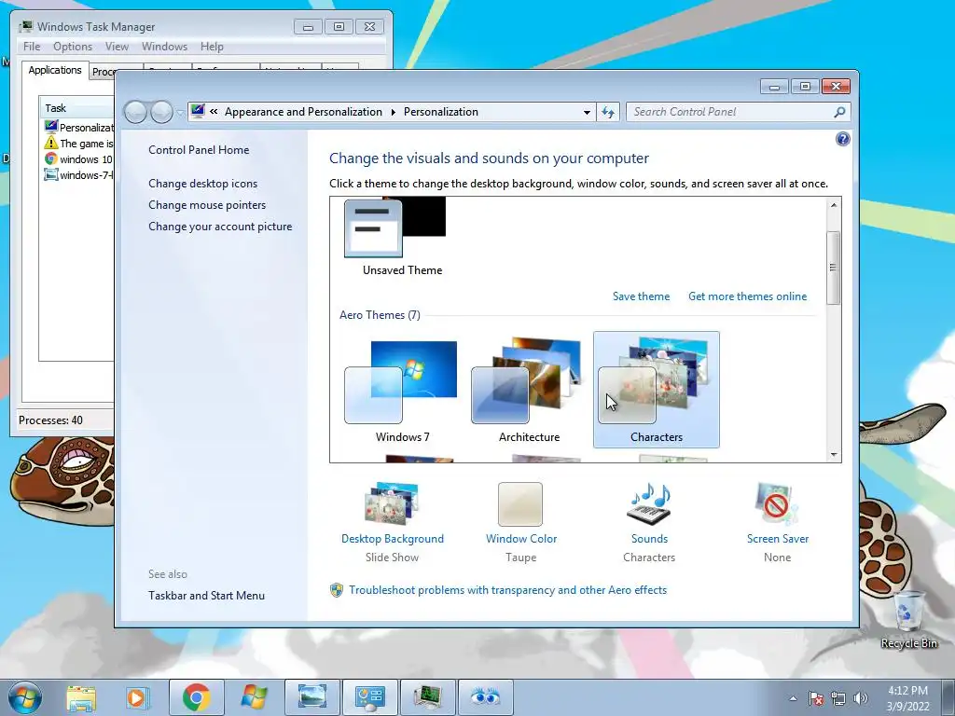Open Windows Explorer from the taskbar
The image size is (955, 716).
81,697
